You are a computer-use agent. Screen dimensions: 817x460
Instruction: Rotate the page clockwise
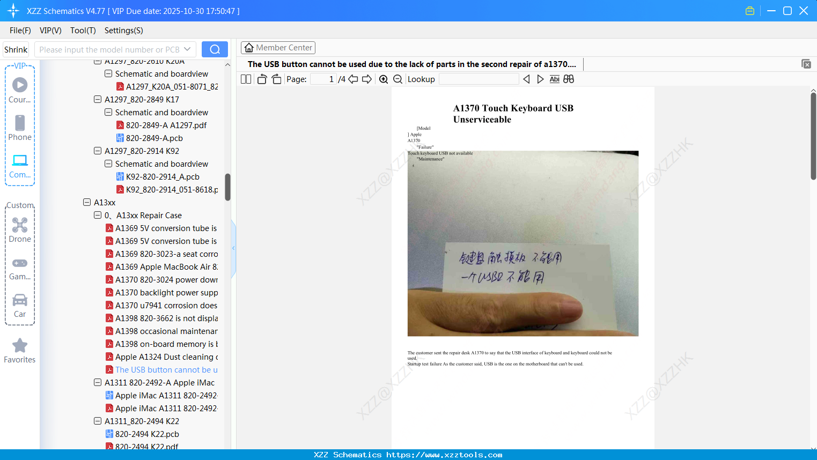[276, 79]
